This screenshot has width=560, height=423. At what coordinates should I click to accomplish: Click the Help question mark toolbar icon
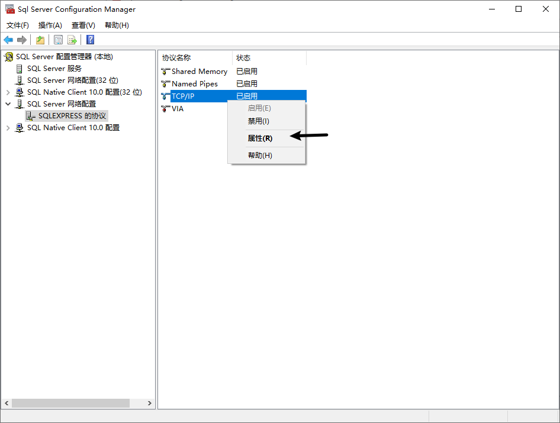click(x=90, y=40)
